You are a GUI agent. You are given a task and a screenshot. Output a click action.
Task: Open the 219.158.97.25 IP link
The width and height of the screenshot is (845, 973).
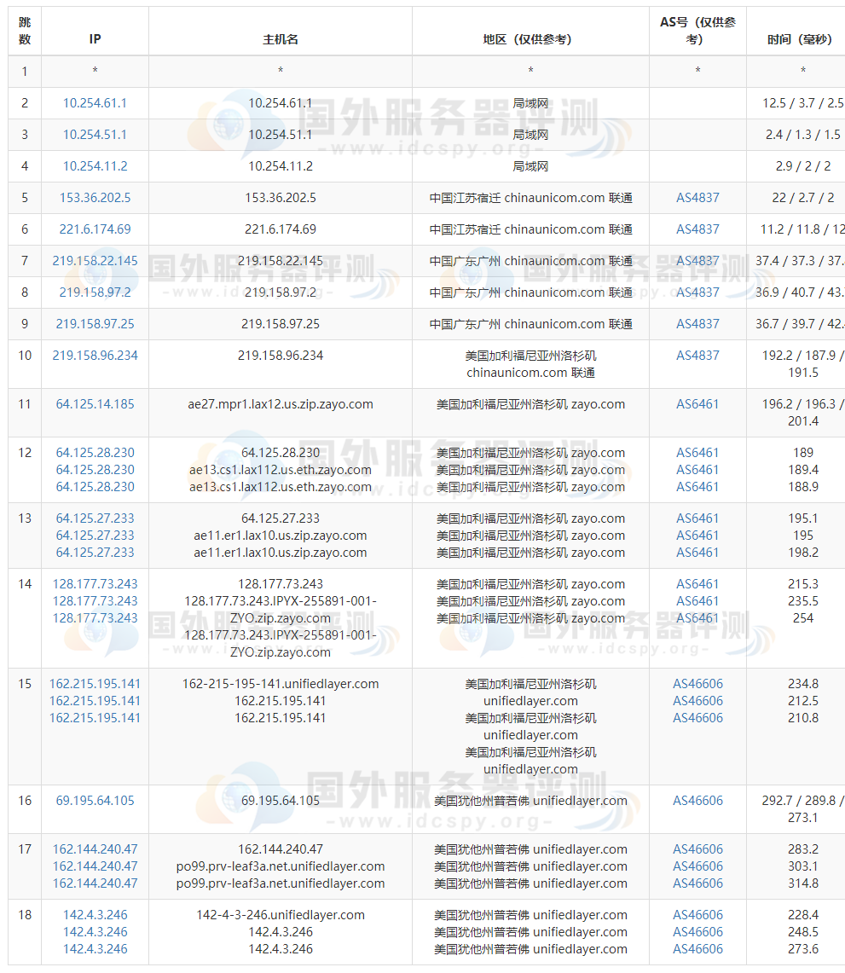[x=95, y=324]
